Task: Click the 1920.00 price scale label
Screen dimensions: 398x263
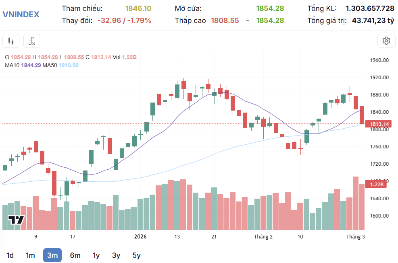Action: [x=379, y=78]
